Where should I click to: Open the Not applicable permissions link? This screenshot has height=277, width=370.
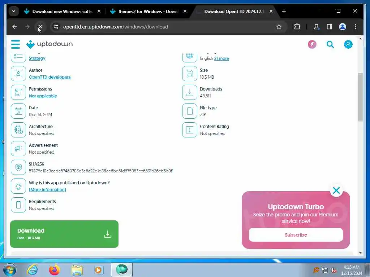click(x=43, y=96)
